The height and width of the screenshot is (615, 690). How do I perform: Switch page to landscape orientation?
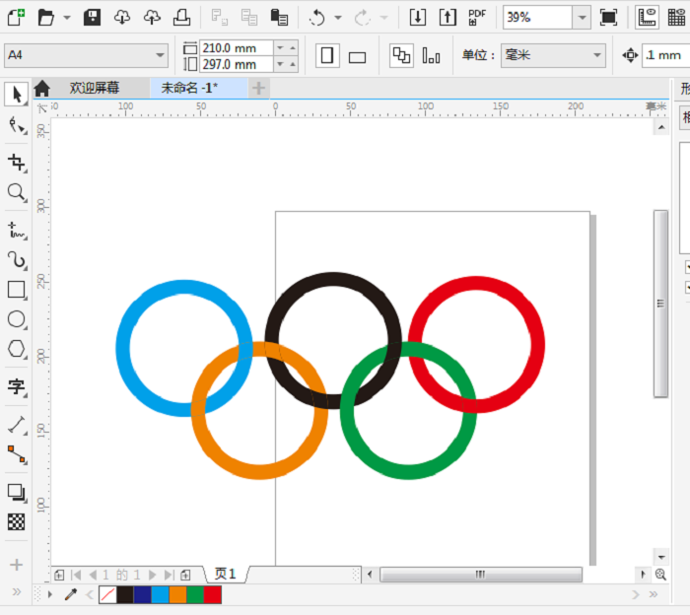pos(357,56)
